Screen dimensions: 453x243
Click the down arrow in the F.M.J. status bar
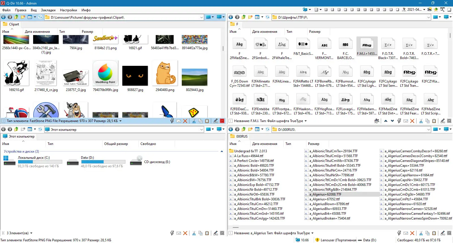click(x=392, y=121)
